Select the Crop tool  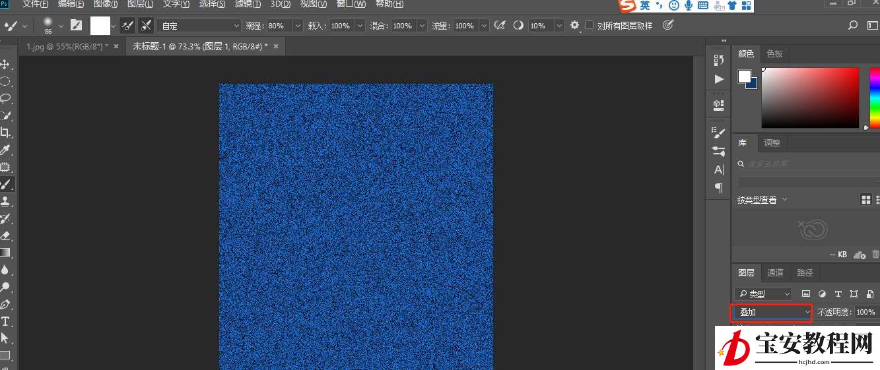pyautogui.click(x=5, y=133)
